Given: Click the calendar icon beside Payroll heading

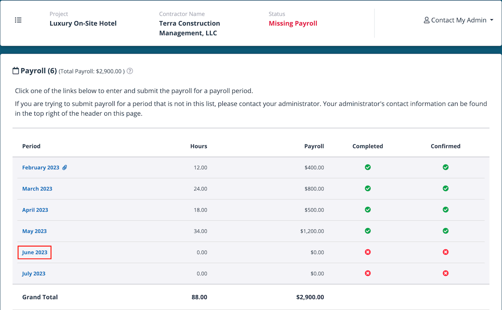Looking at the screenshot, I should click(16, 71).
